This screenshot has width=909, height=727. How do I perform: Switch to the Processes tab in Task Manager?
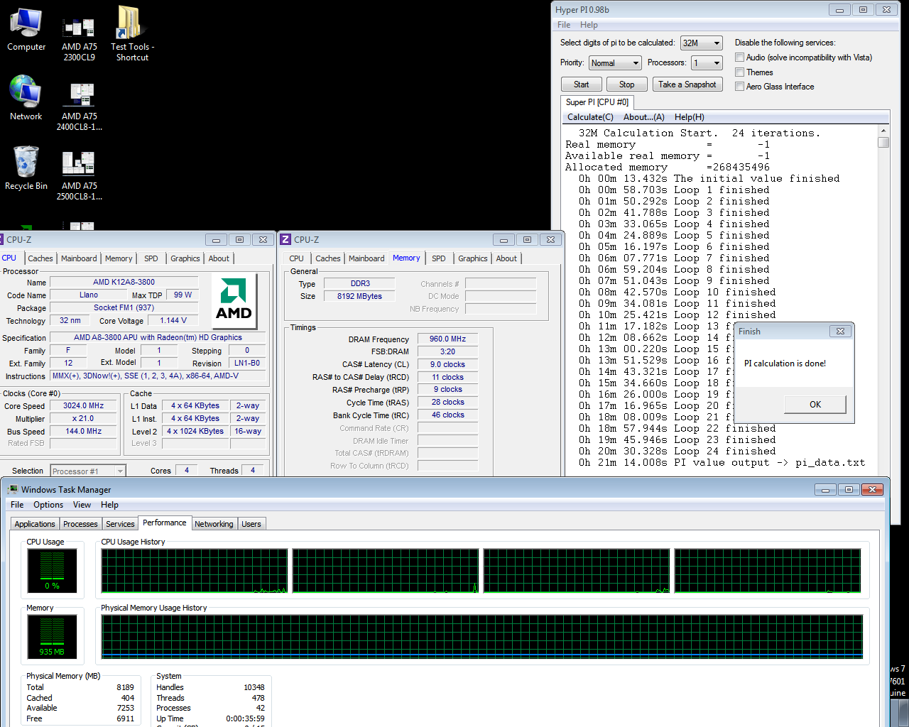(80, 524)
